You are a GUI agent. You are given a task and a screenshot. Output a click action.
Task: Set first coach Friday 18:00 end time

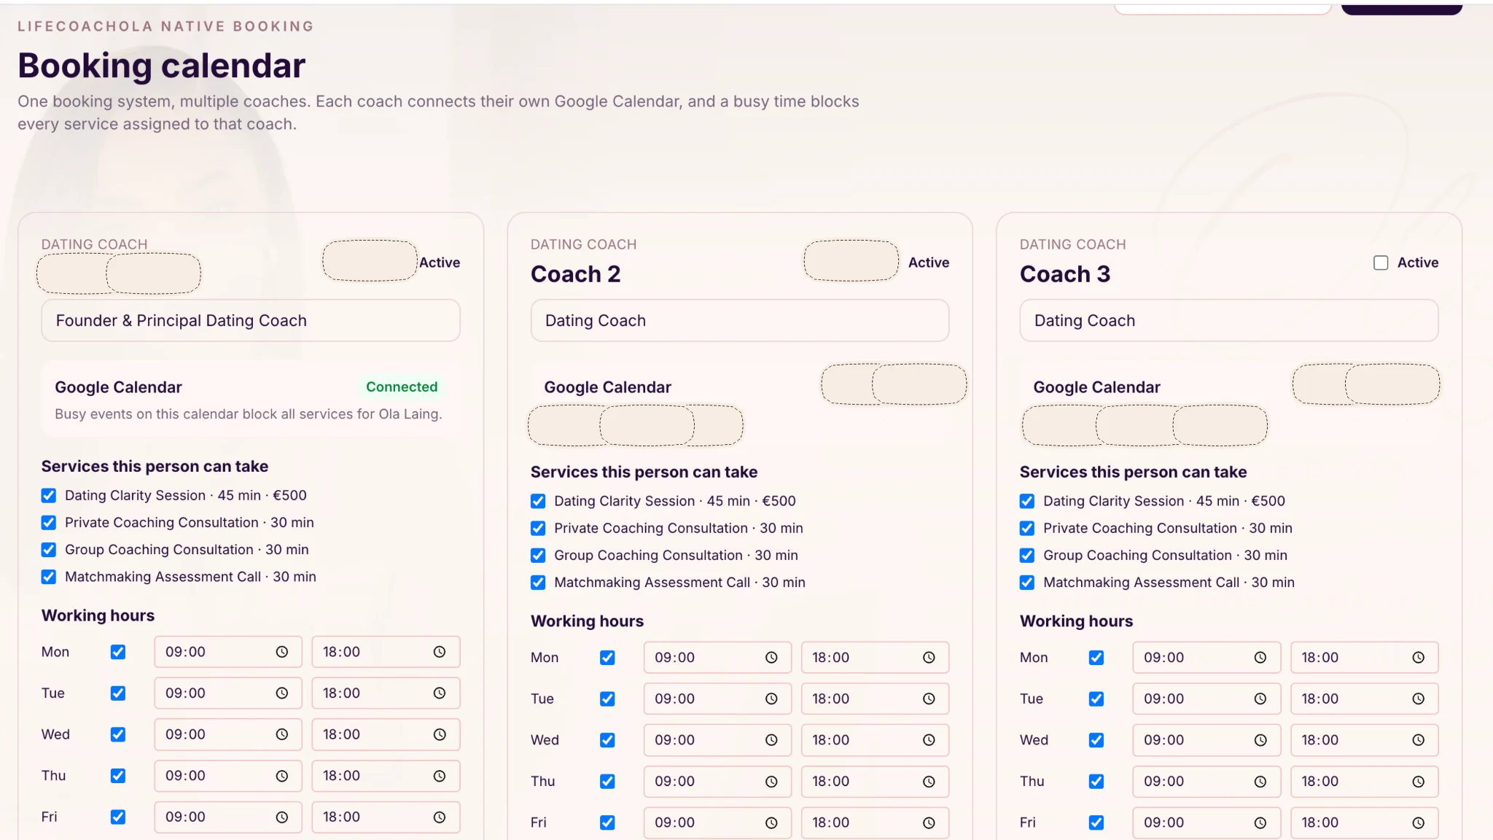(x=386, y=817)
